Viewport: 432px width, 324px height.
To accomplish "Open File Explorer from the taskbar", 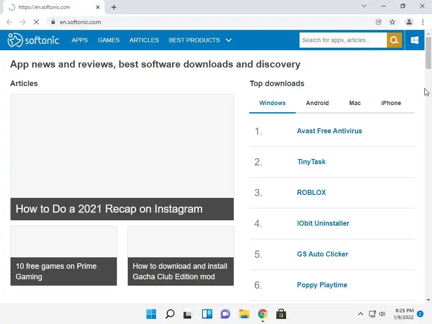I will point(244,314).
